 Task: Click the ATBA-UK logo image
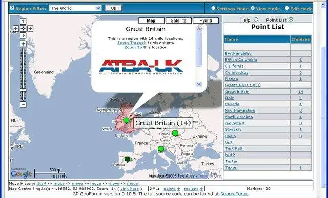tap(141, 67)
